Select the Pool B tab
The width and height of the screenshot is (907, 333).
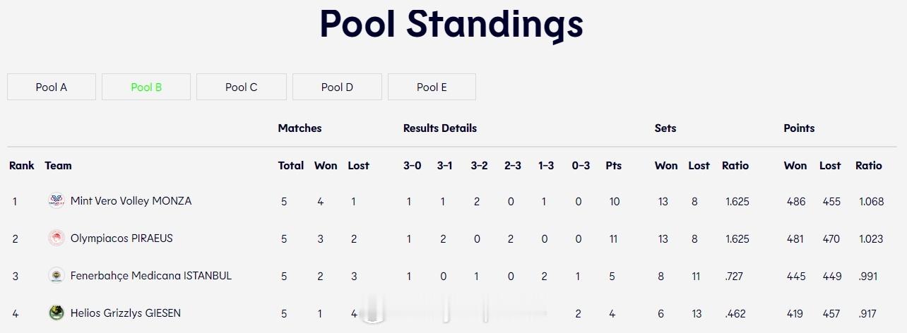click(146, 87)
